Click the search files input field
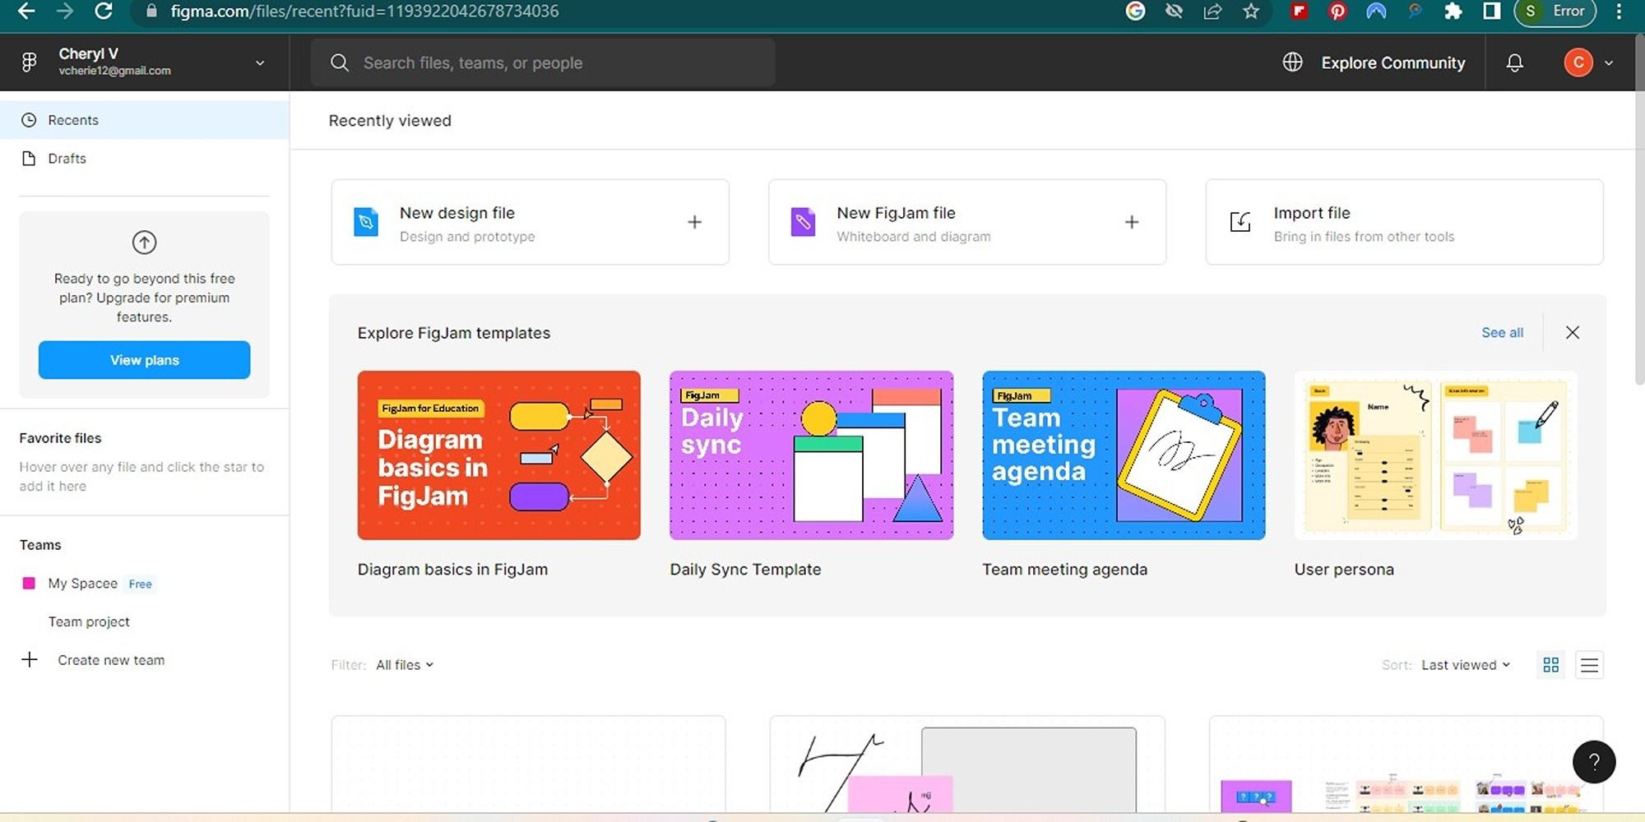Viewport: 1645px width, 822px height. coord(543,62)
